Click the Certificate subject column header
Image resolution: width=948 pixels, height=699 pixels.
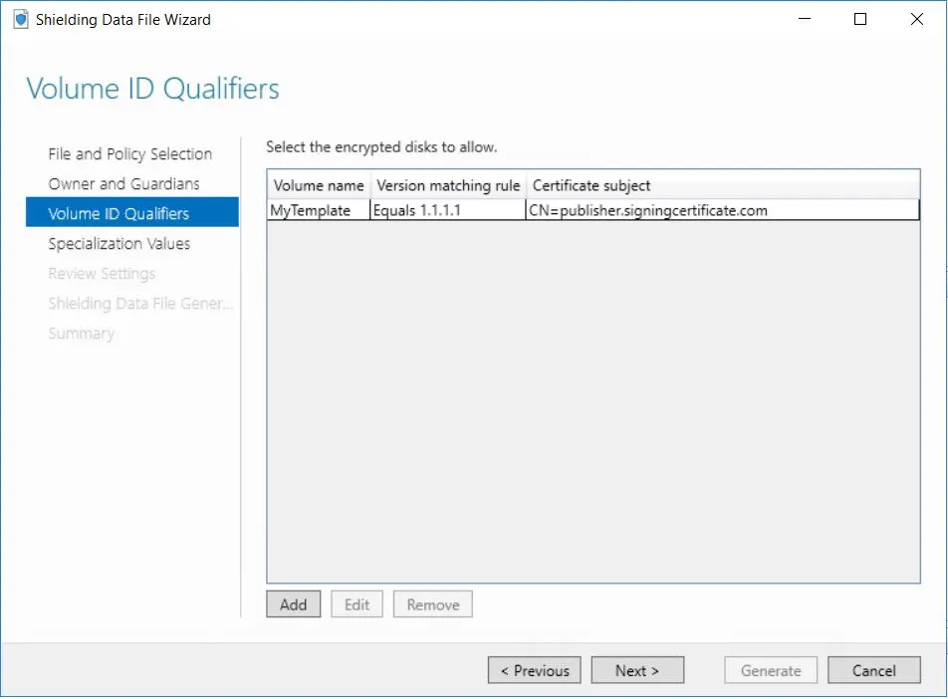(592, 185)
